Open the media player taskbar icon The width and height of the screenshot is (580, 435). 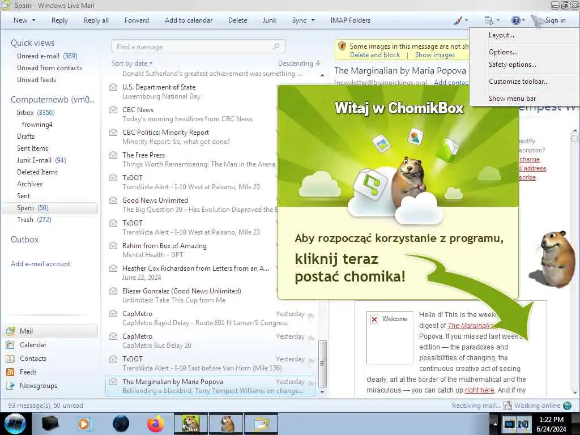pyautogui.click(x=84, y=424)
